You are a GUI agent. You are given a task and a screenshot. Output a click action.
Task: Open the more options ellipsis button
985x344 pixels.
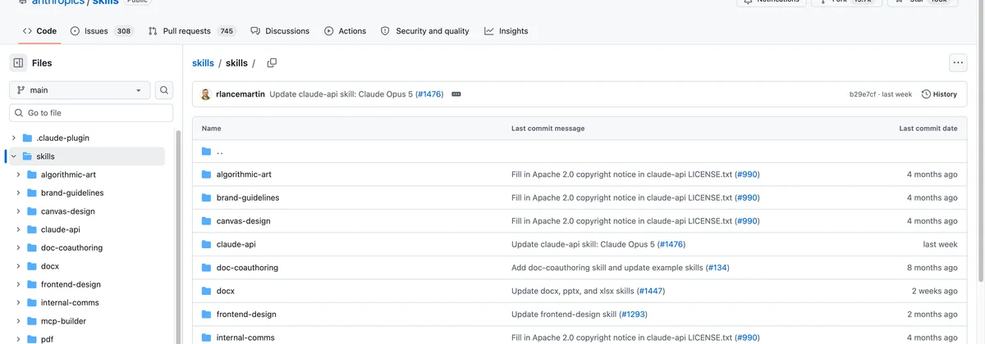pos(958,62)
